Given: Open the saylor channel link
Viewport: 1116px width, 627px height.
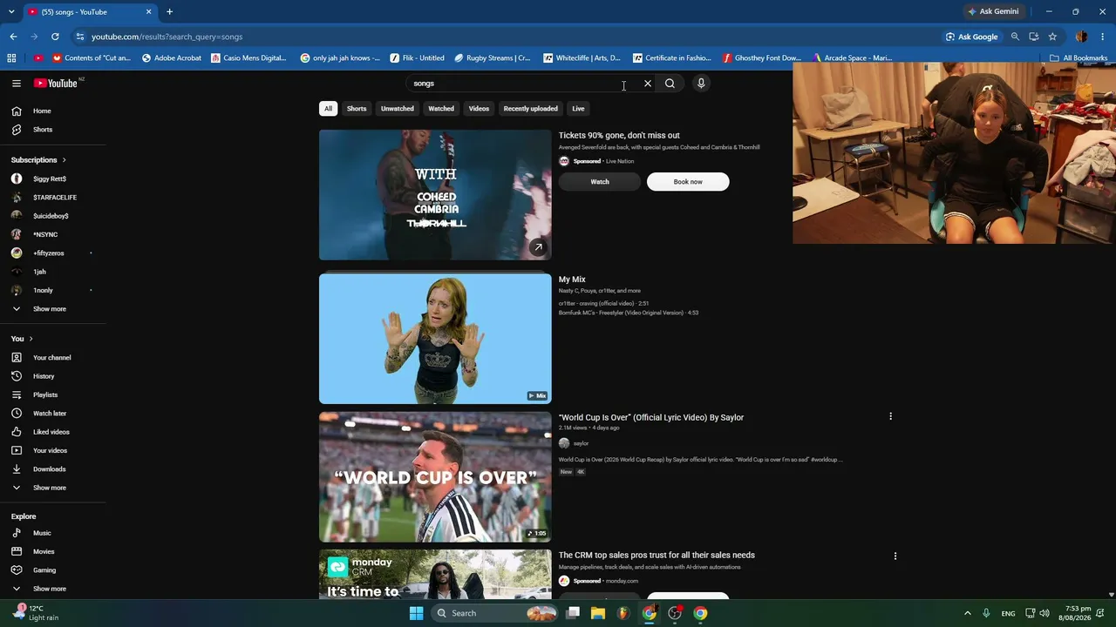Looking at the screenshot, I should 581,443.
